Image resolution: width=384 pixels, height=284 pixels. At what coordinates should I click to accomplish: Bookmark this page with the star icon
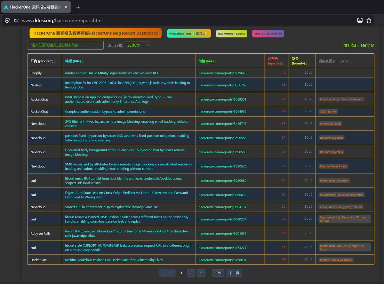click(x=369, y=20)
